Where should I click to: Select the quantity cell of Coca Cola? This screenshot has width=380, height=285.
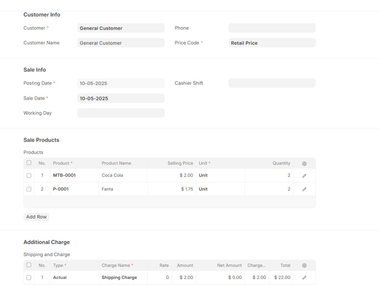[269, 176]
